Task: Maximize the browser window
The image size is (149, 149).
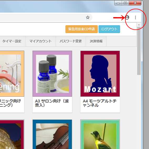Action: pyautogui.click(x=125, y=3)
